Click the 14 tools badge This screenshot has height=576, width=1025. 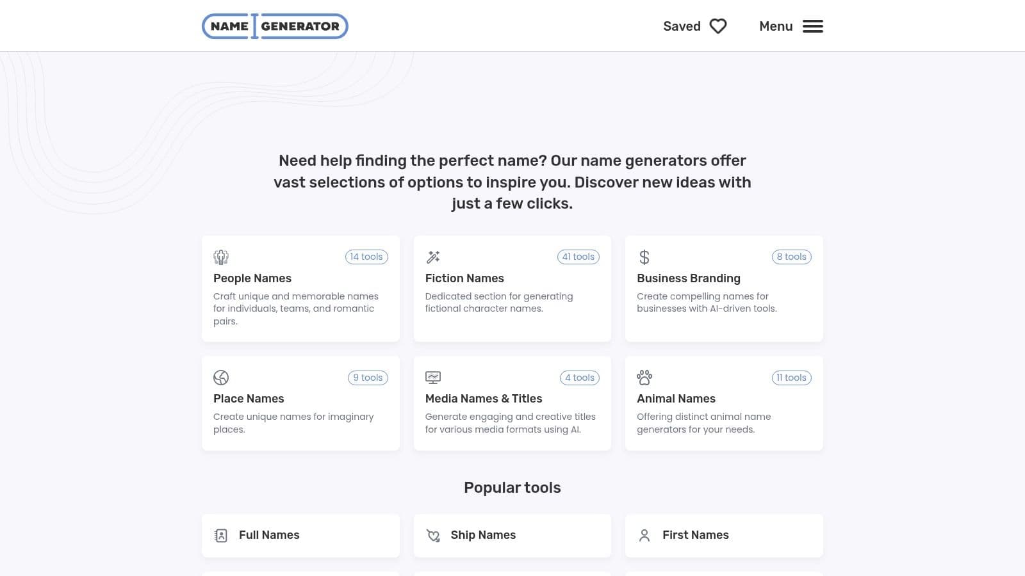(x=366, y=257)
